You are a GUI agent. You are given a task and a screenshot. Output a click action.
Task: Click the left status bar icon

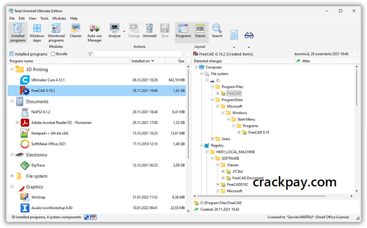click(87, 217)
